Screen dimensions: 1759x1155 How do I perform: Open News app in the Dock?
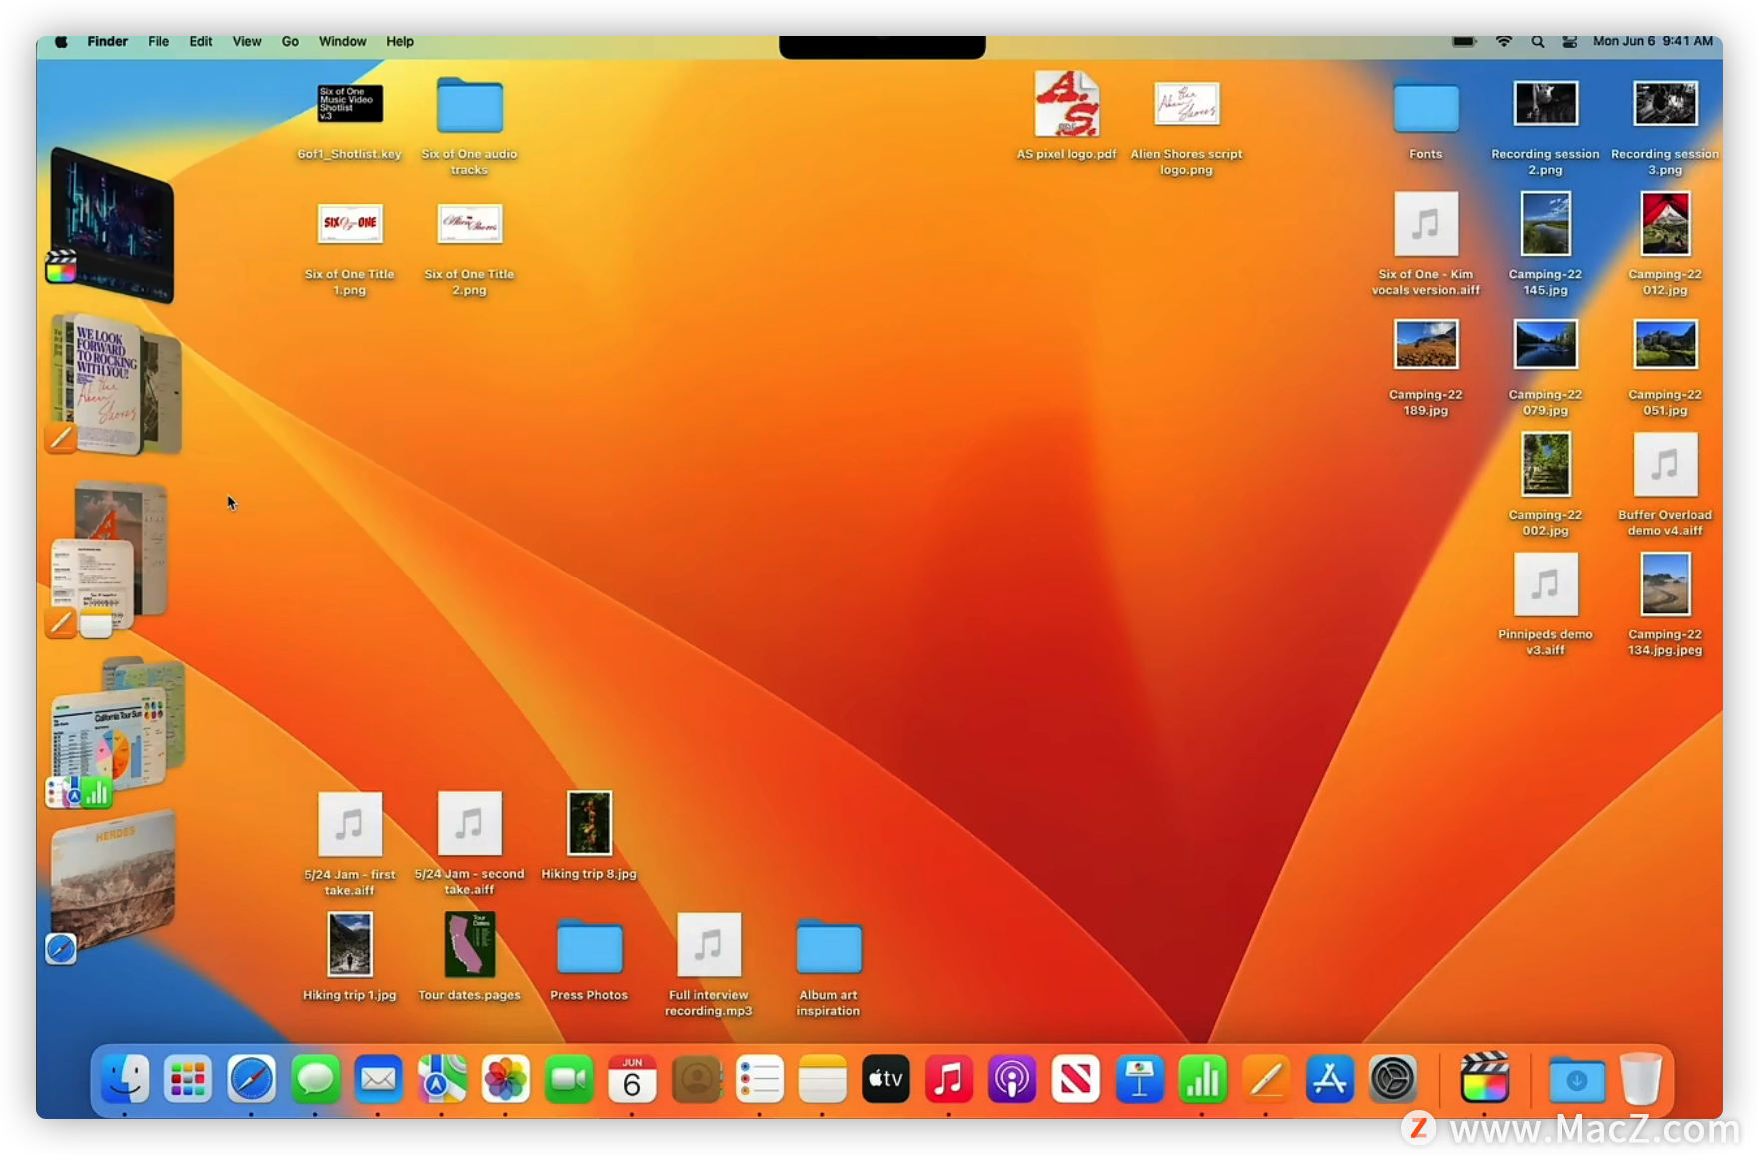[x=1076, y=1079]
